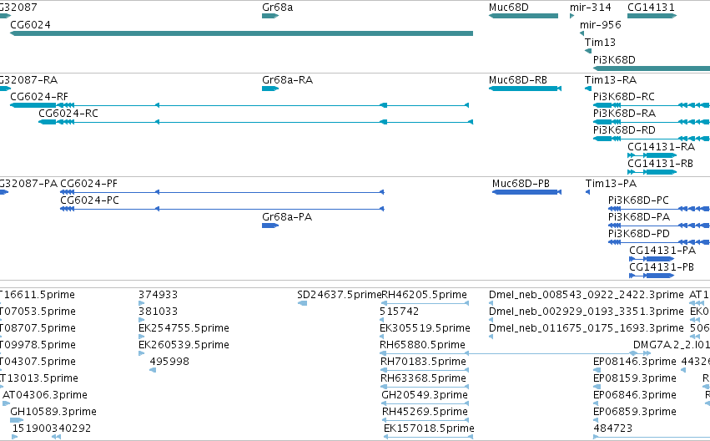Select the Tim13-PA protein label
Image resolution: width=710 pixels, height=441 pixels.
click(x=611, y=184)
